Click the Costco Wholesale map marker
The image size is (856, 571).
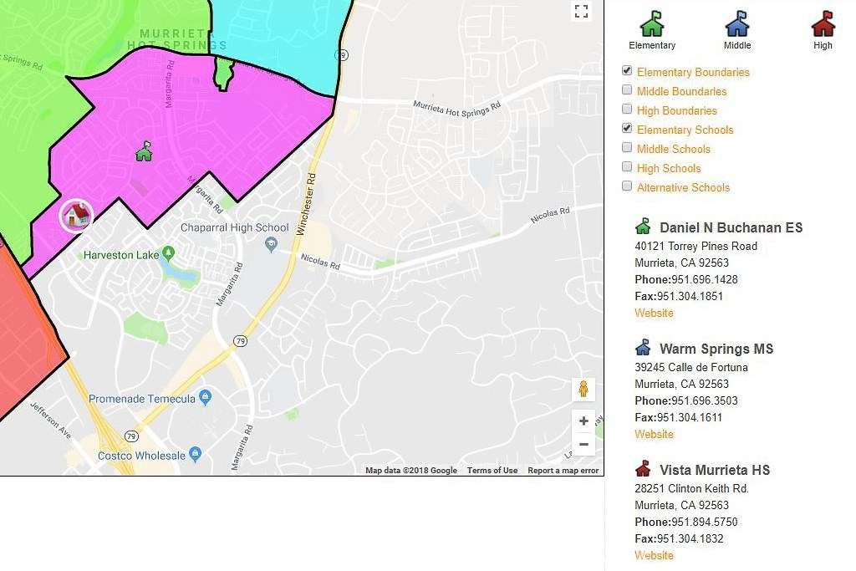[196, 454]
